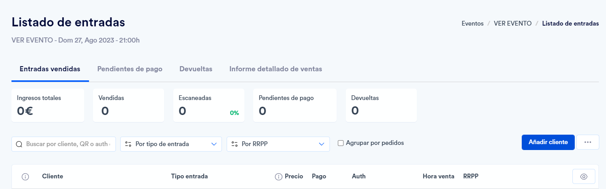
Task: Click the Ingresos totales stat card
Action: pos(48,105)
